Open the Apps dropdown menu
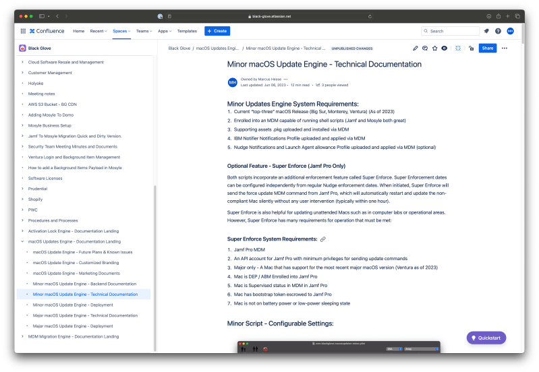Image resolution: width=539 pixels, height=372 pixels. point(165,31)
